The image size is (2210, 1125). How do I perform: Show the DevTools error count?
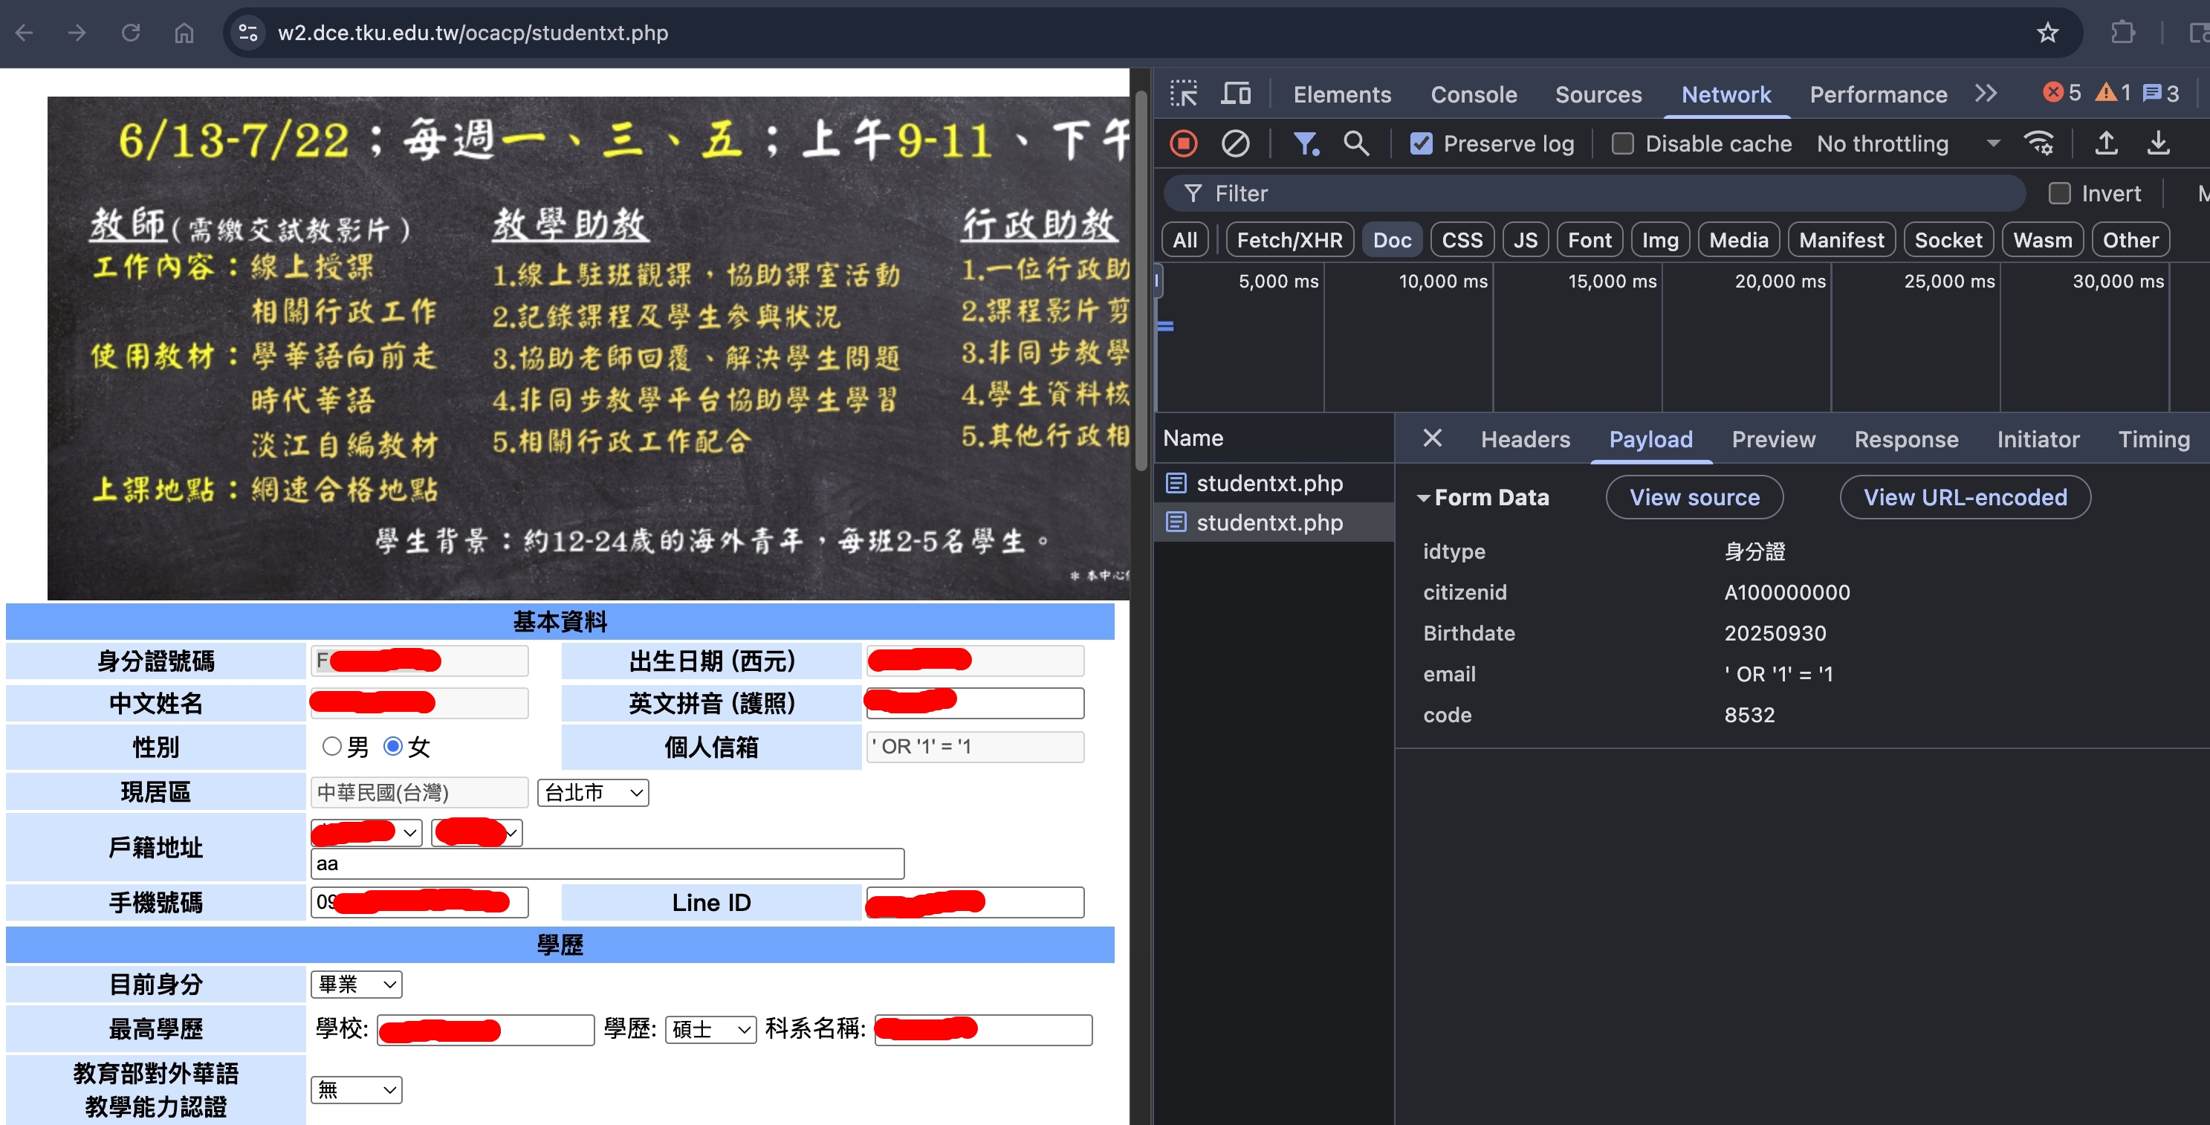(2061, 93)
